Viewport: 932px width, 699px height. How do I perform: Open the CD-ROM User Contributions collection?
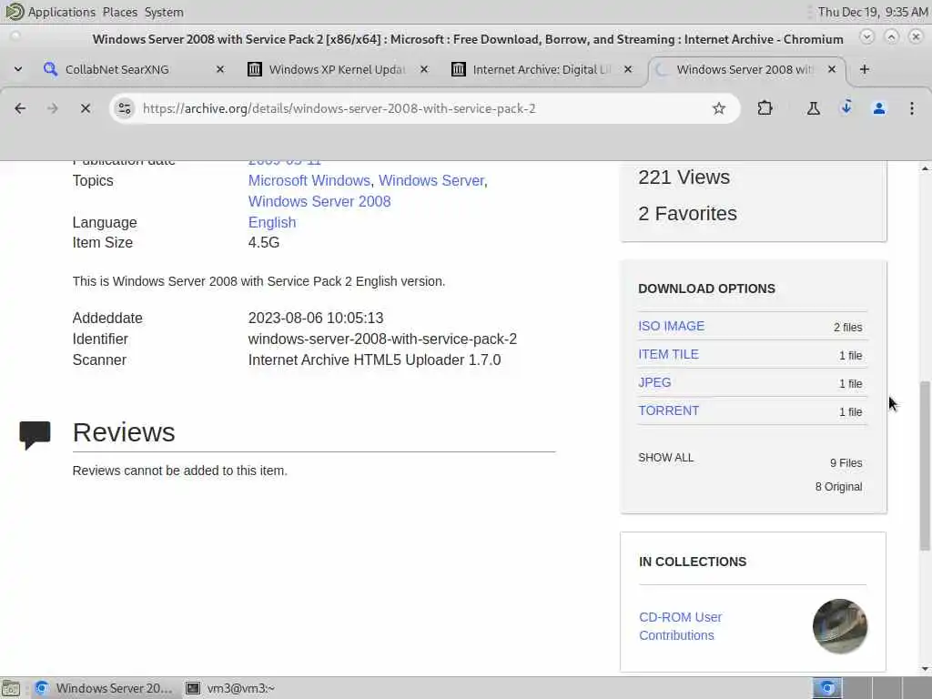pyautogui.click(x=681, y=626)
